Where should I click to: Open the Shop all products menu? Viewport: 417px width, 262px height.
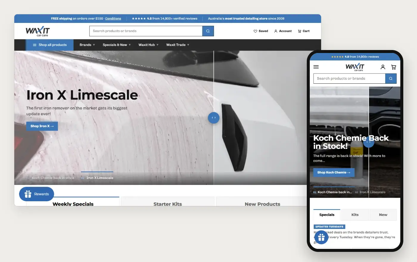(49, 45)
